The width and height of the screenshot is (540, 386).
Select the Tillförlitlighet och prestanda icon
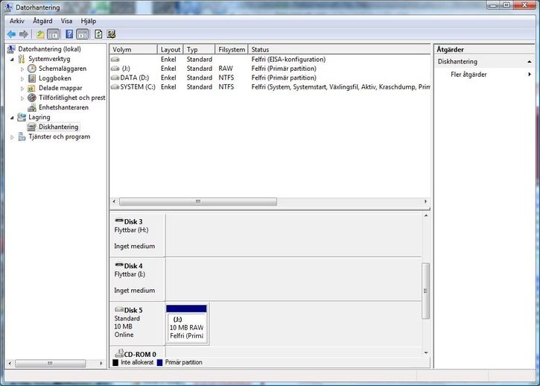(x=32, y=98)
